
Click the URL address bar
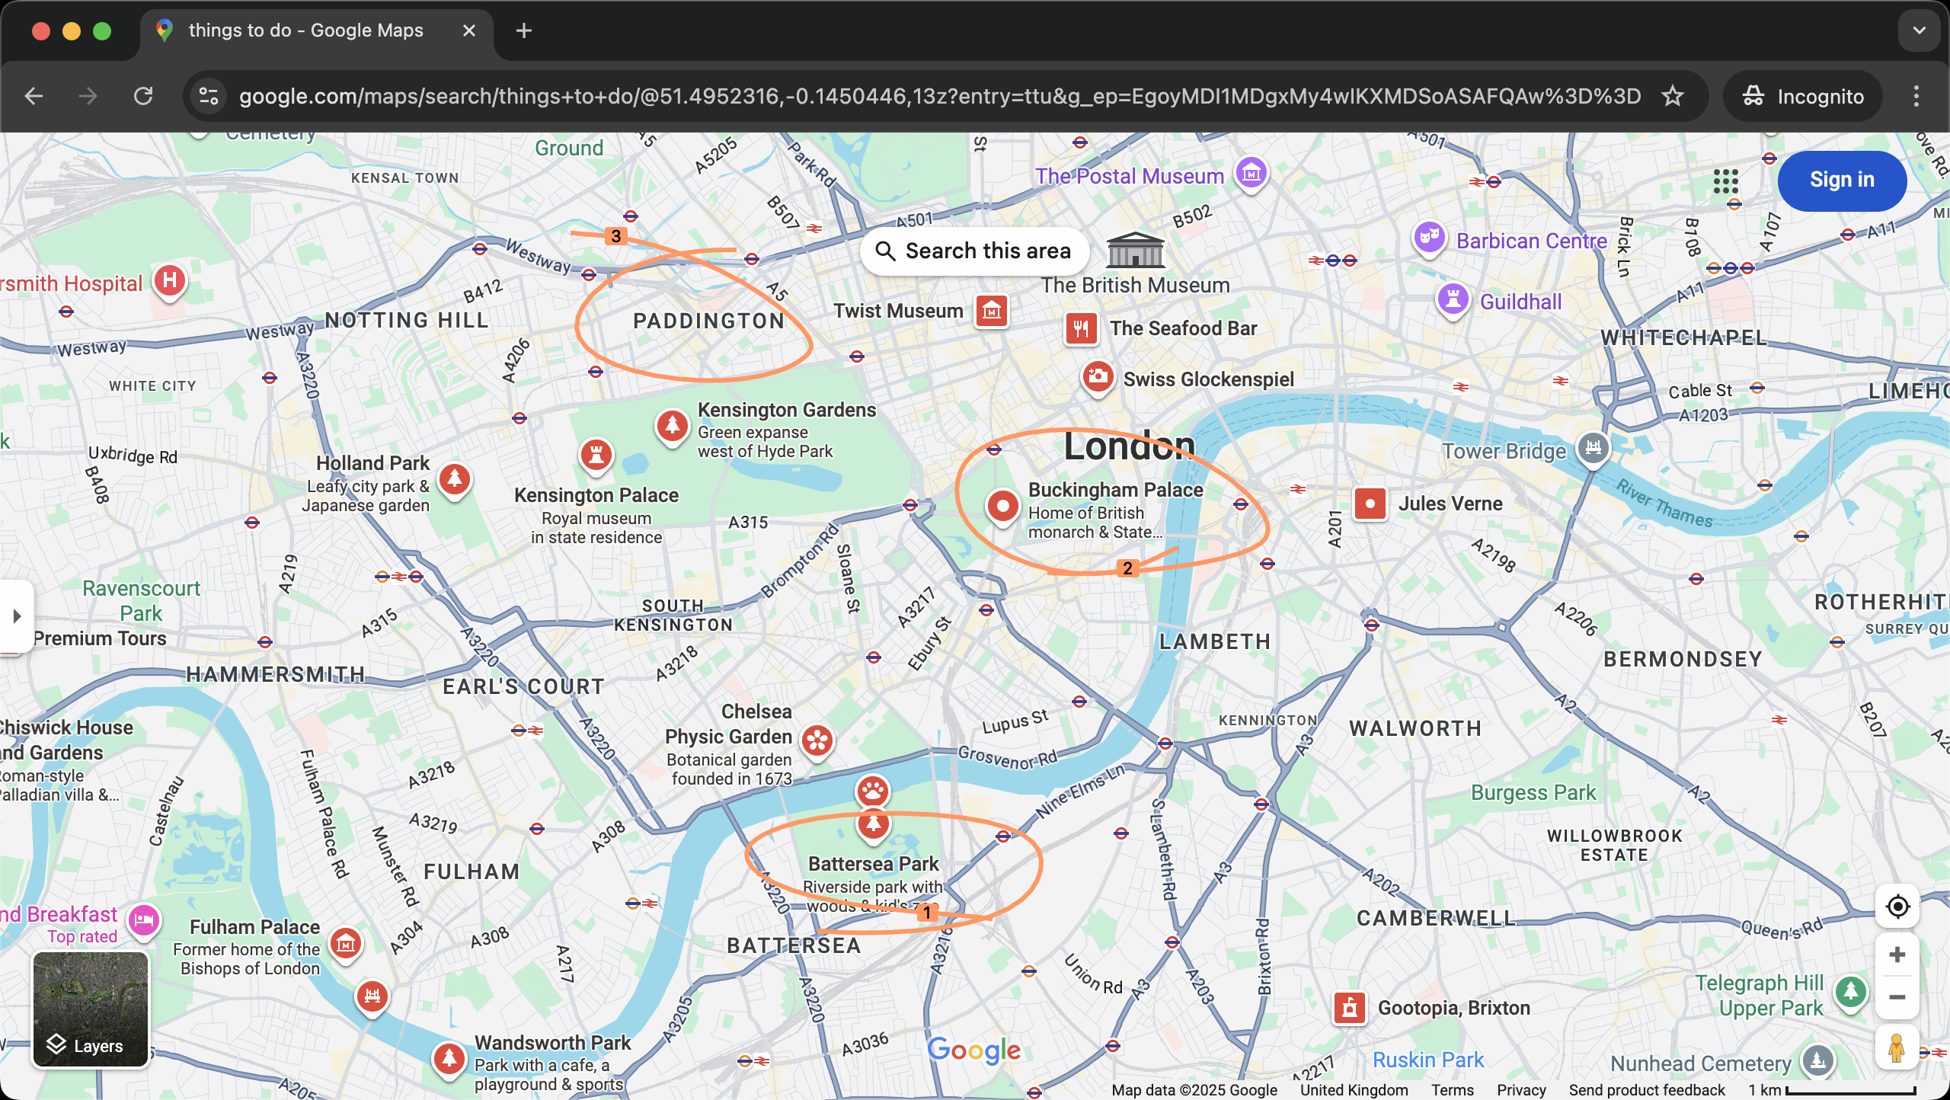coord(937,96)
